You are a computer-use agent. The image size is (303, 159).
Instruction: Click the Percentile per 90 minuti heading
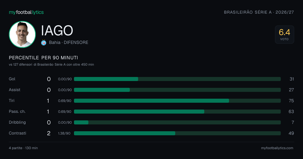[x=43, y=58]
